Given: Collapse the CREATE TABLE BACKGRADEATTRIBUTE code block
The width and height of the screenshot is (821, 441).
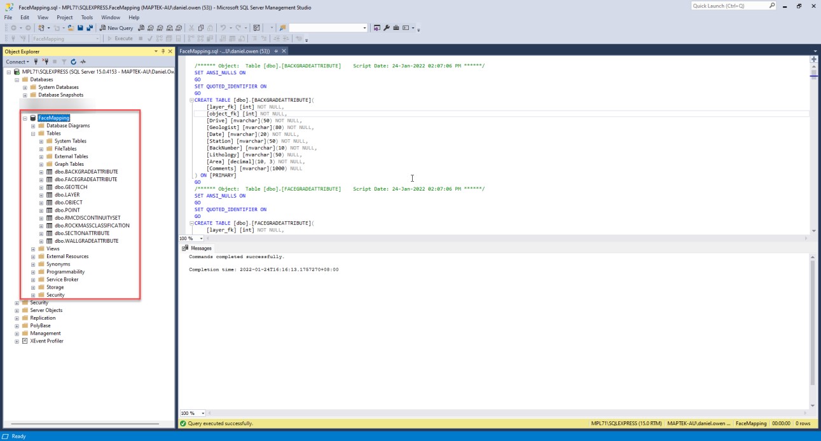Looking at the screenshot, I should tap(191, 100).
